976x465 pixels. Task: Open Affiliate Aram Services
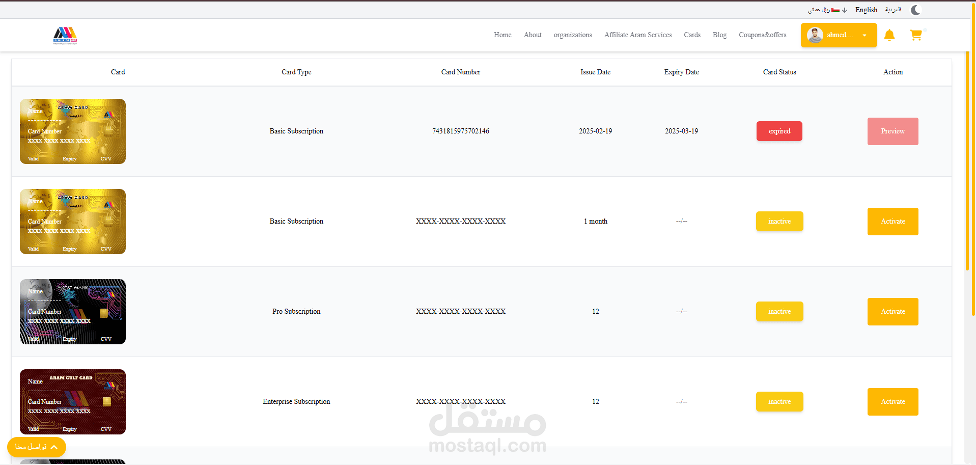pyautogui.click(x=638, y=35)
